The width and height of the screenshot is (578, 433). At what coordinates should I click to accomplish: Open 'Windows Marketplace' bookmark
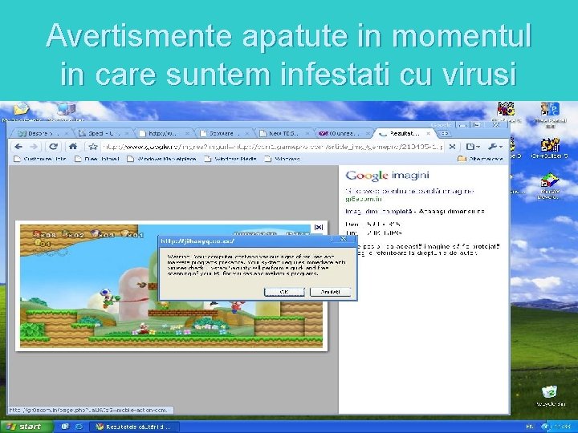tap(161, 159)
